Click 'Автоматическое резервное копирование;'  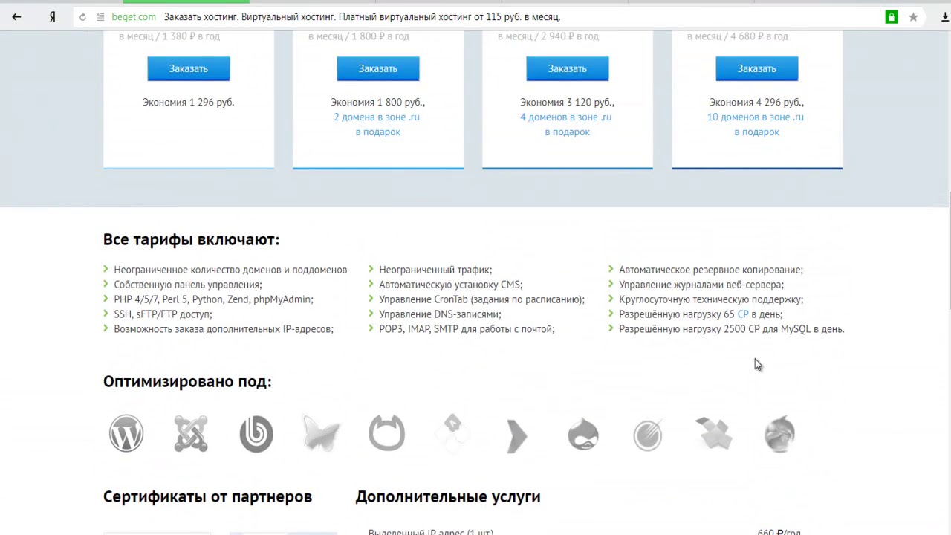point(711,270)
